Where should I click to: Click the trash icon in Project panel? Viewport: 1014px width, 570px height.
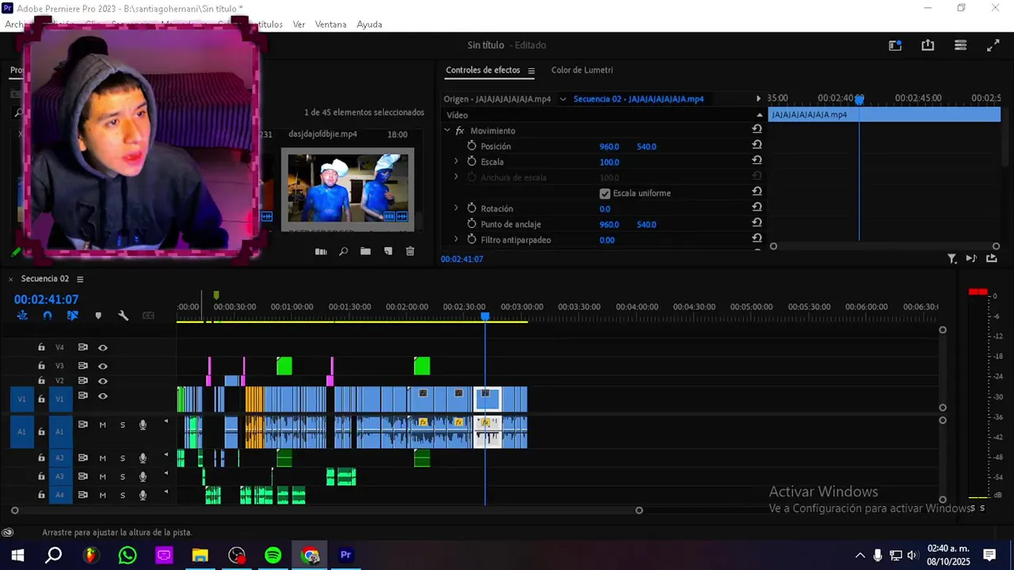click(410, 251)
